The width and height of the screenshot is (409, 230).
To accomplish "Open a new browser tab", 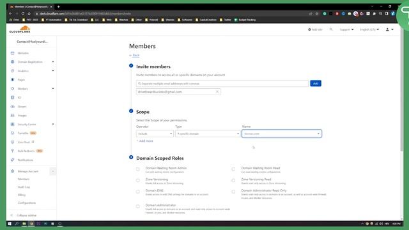I will pyautogui.click(x=58, y=6).
